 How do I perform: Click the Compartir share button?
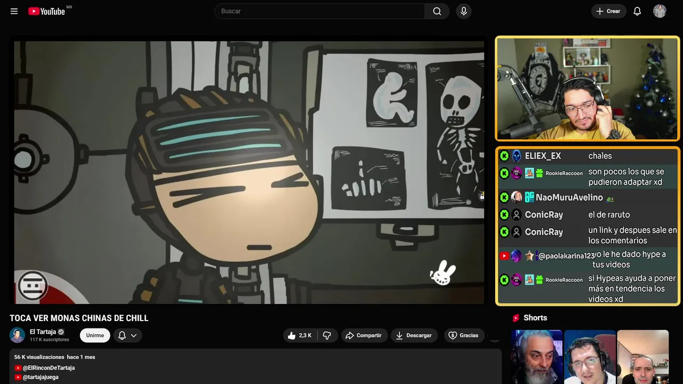click(364, 335)
